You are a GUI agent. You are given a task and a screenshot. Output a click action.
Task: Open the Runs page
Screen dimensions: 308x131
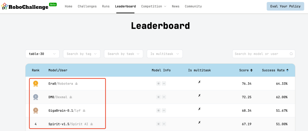[x=106, y=6]
